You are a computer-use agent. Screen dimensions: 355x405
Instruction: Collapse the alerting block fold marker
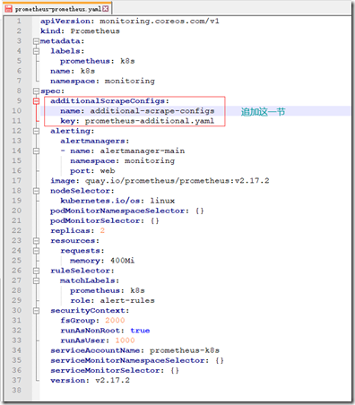[x=36, y=131]
